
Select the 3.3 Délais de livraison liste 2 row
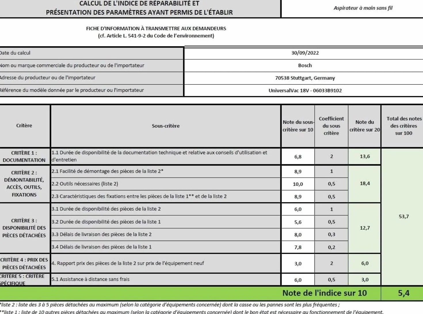[x=166, y=234]
